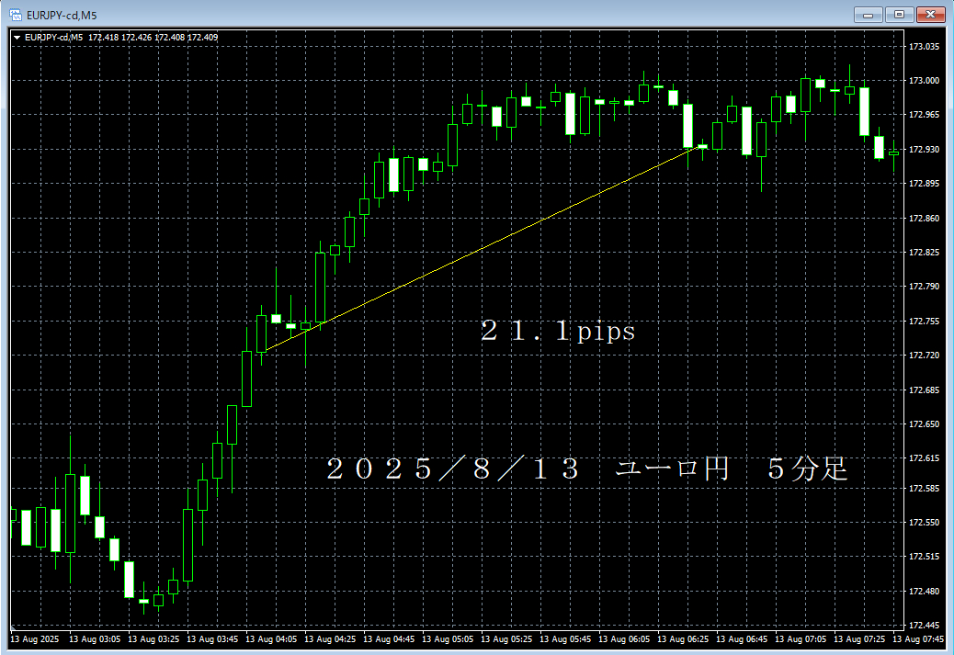Click the time label '13 Aug 03:45'

tap(212, 638)
